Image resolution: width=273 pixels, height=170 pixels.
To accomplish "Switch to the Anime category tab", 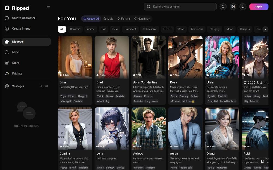I will click(90, 29).
